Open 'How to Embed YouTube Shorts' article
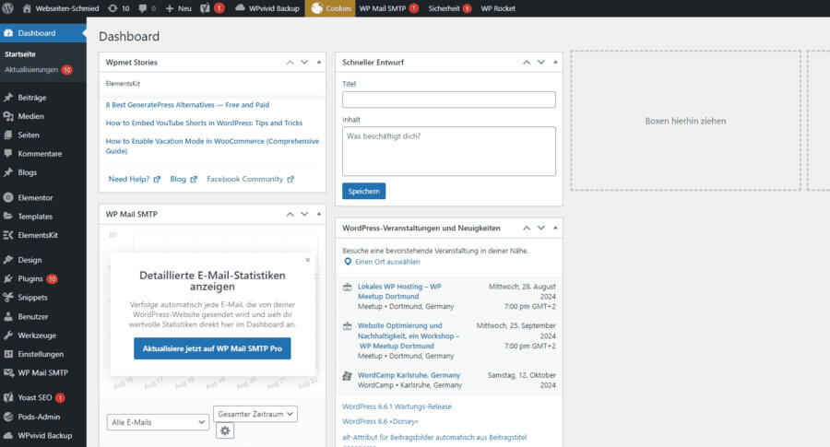 [204, 123]
